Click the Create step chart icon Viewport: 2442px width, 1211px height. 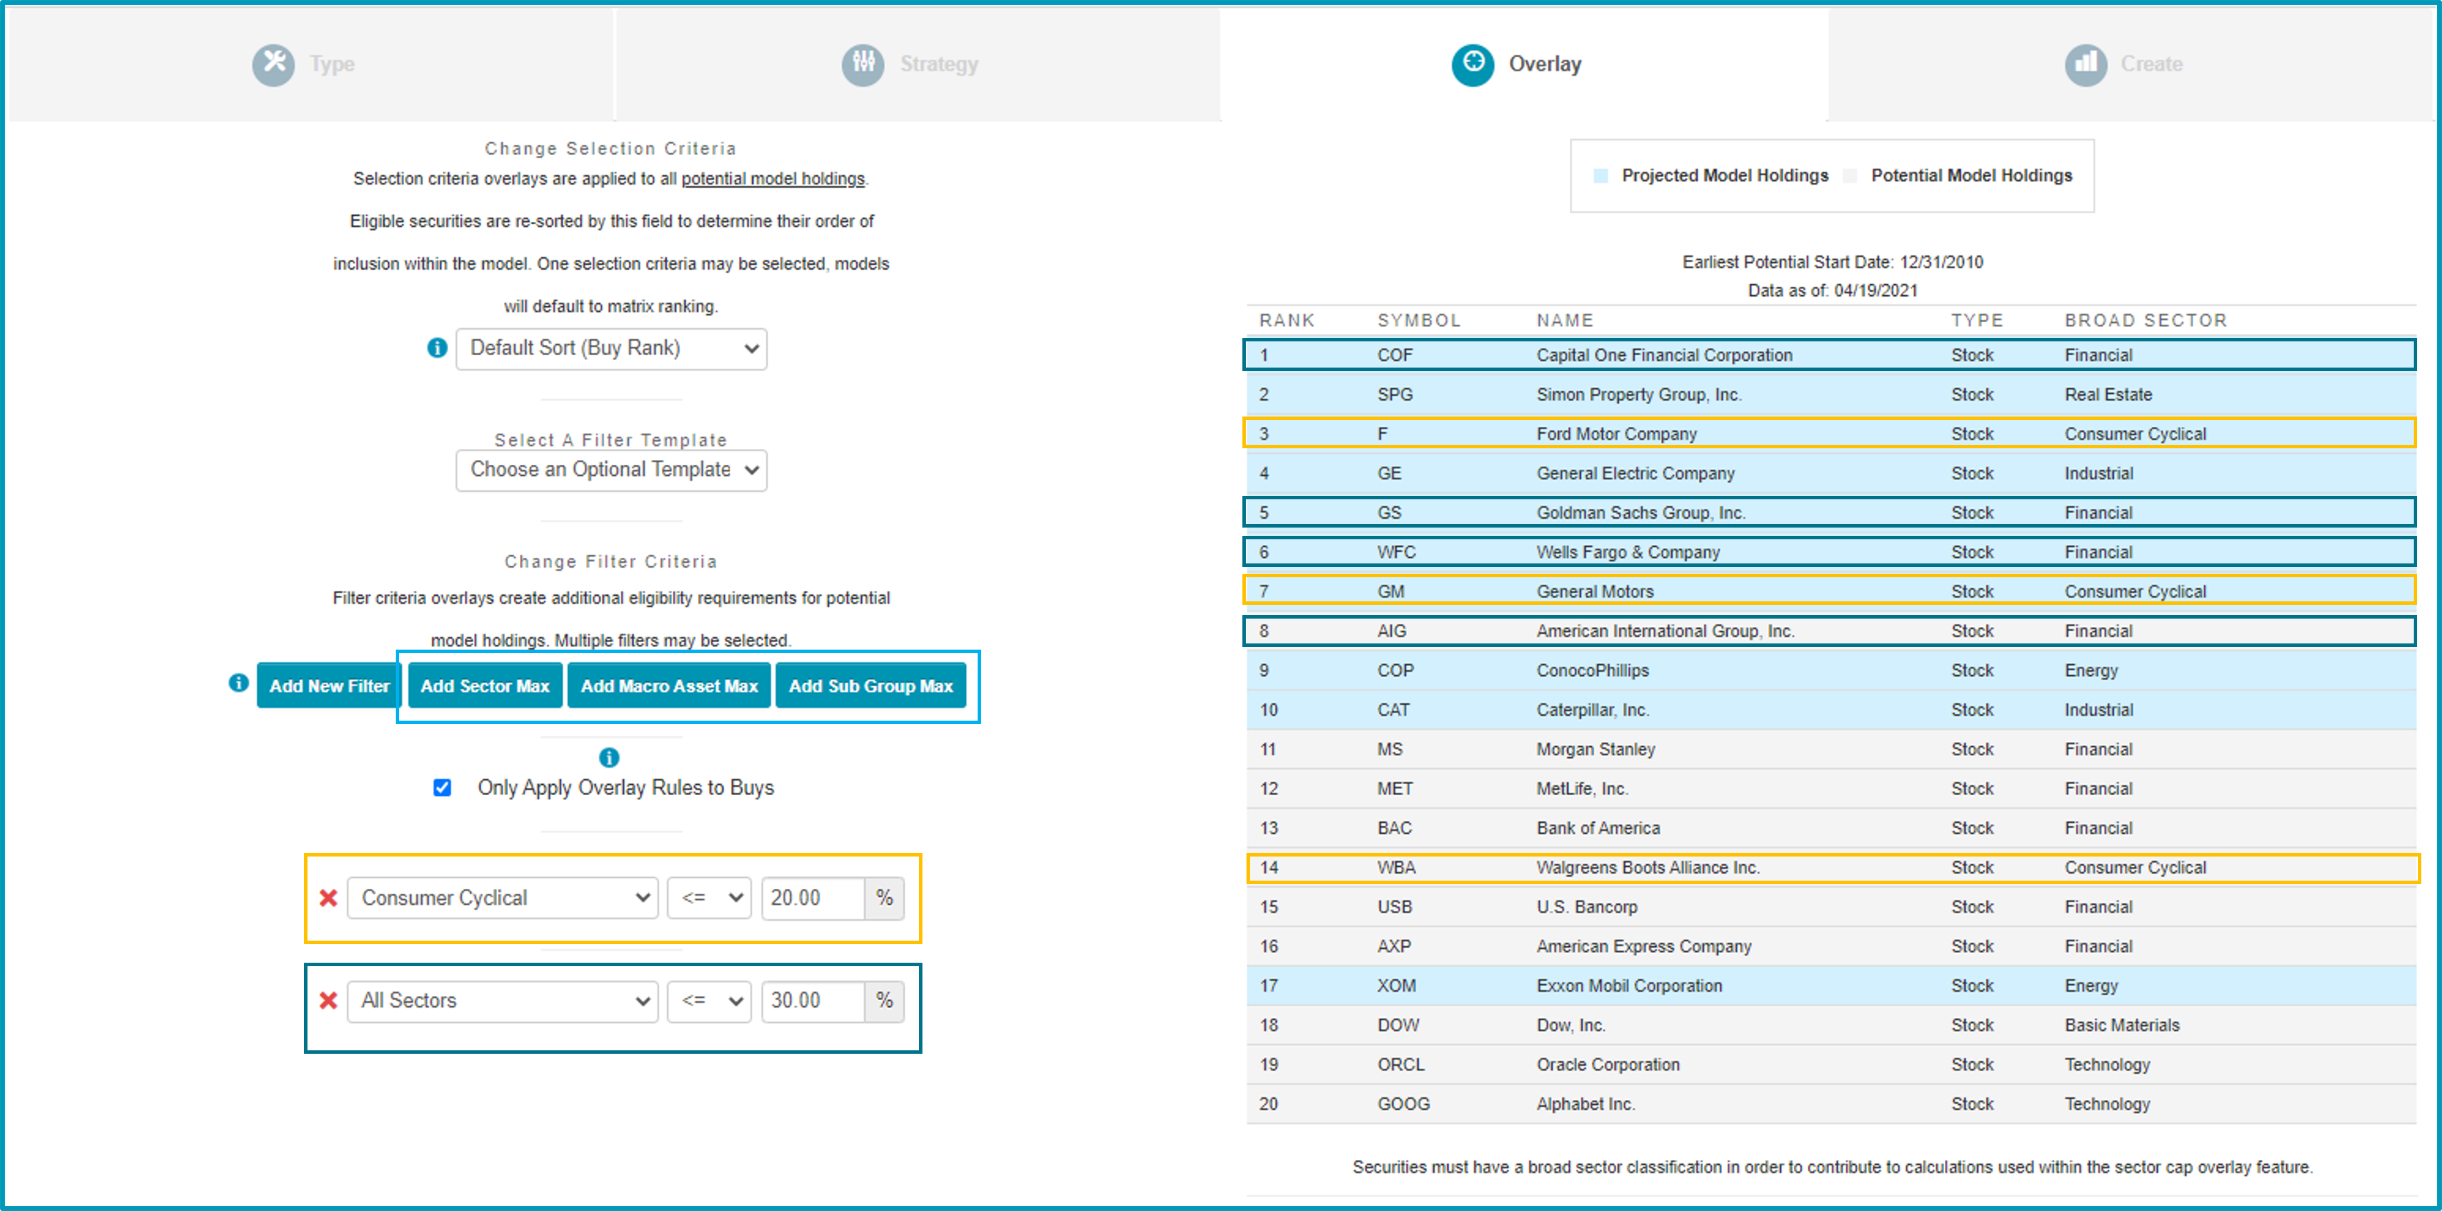2086,65
